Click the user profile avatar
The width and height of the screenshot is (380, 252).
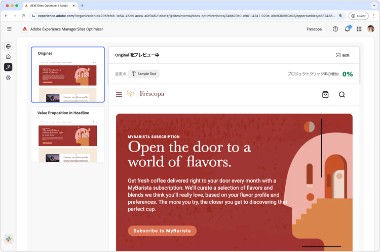point(370,29)
